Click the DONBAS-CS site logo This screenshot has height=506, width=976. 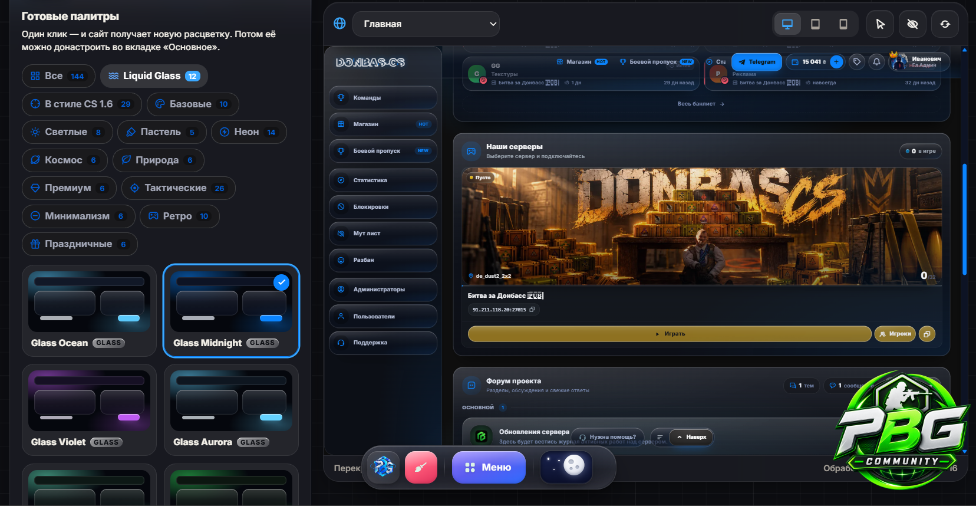coord(370,63)
